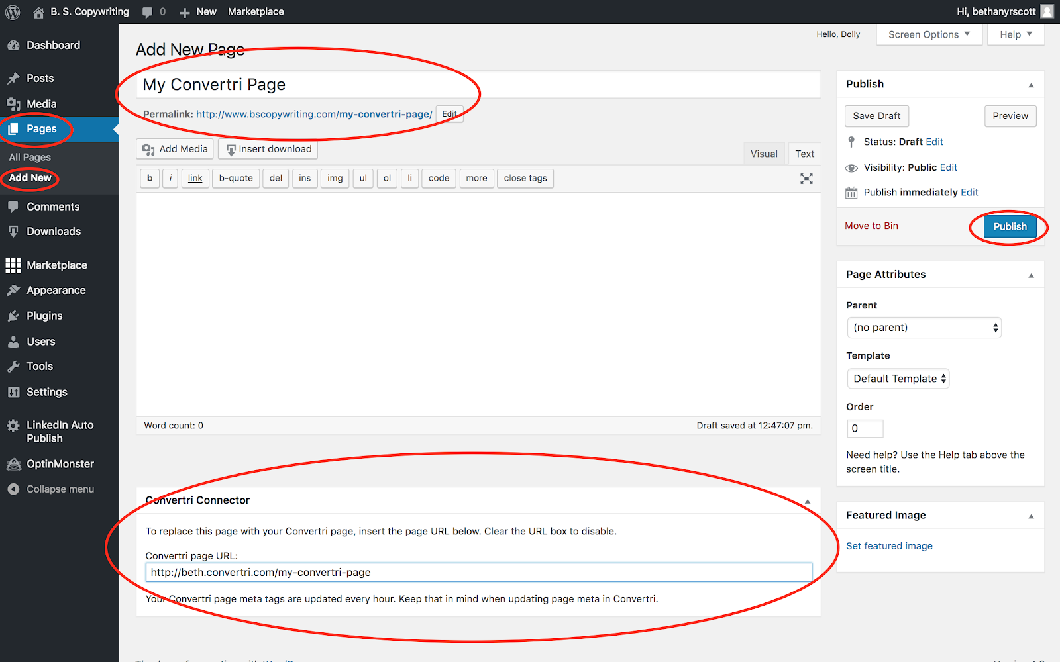Preview the page

1010,116
